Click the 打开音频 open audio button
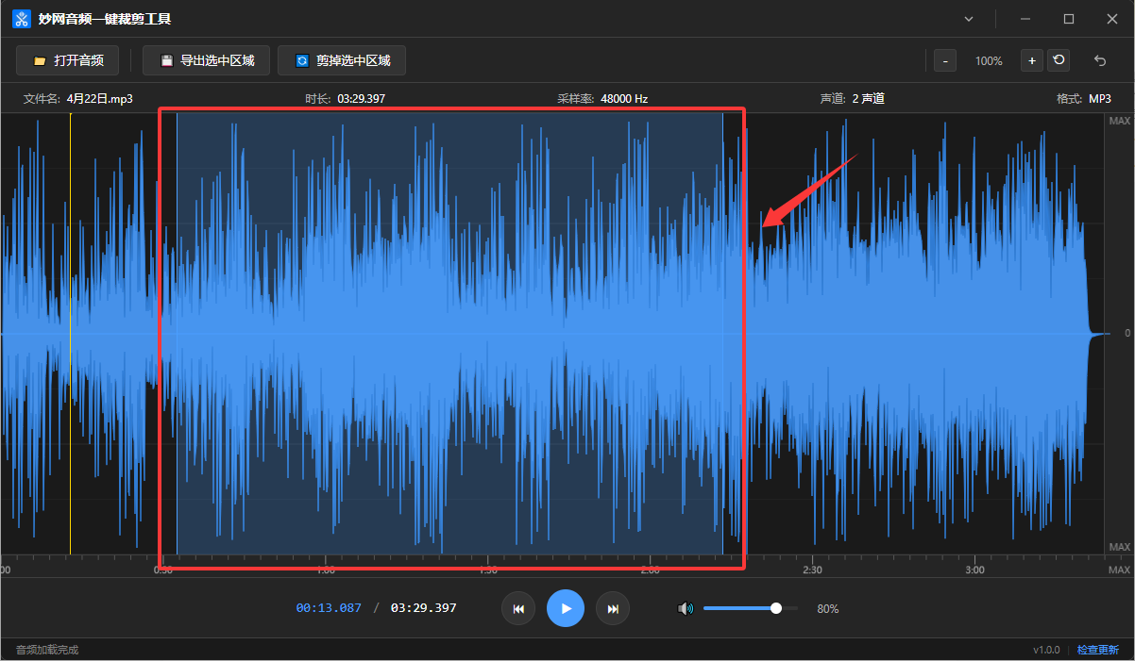 [x=67, y=60]
